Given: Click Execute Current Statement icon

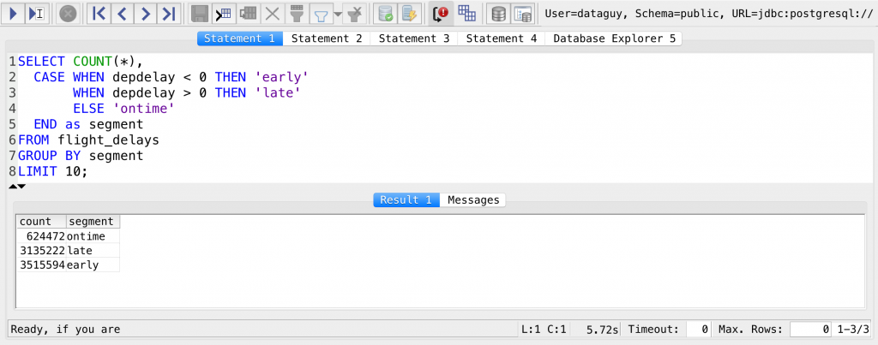Looking at the screenshot, I should click(x=36, y=13).
